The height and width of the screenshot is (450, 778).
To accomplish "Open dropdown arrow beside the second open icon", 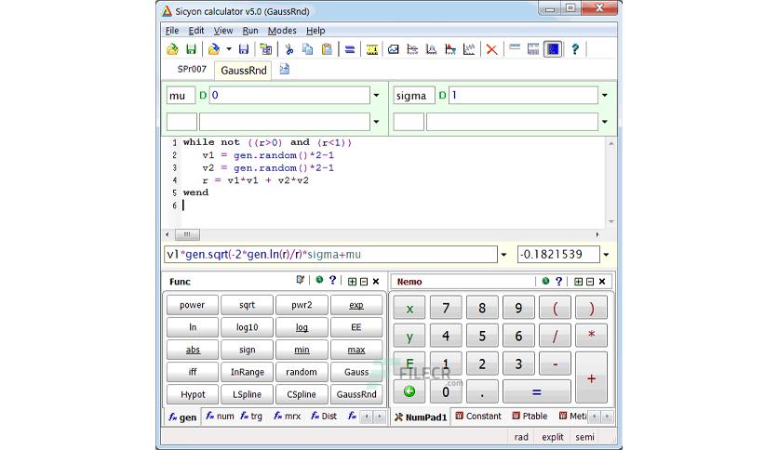I will tap(229, 49).
